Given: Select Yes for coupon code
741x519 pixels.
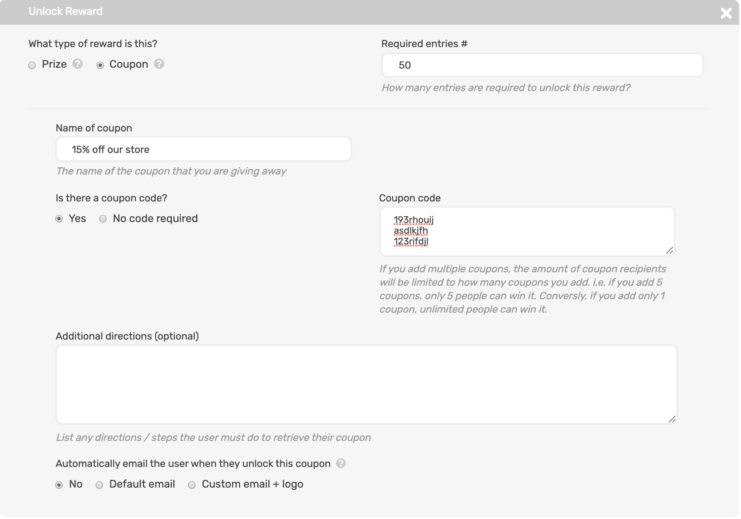Looking at the screenshot, I should tap(59, 219).
